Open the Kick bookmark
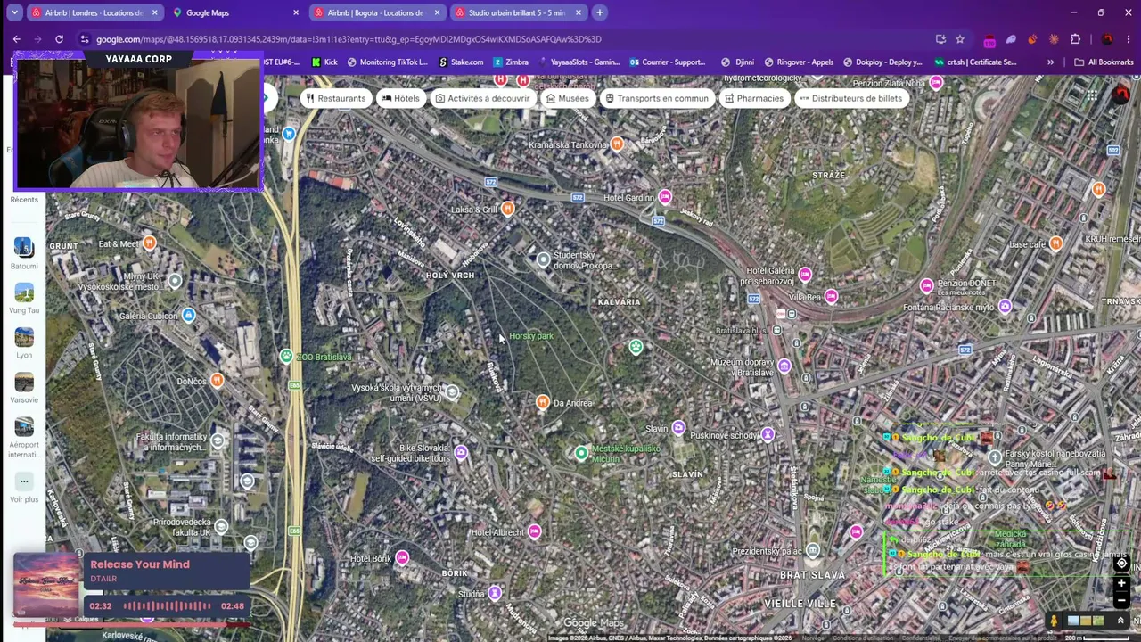This screenshot has width=1141, height=642. pyautogui.click(x=324, y=62)
